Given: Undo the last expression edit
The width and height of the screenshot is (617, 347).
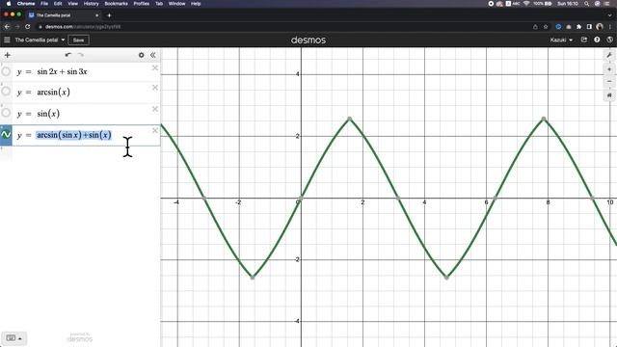Looking at the screenshot, I should (x=68, y=55).
